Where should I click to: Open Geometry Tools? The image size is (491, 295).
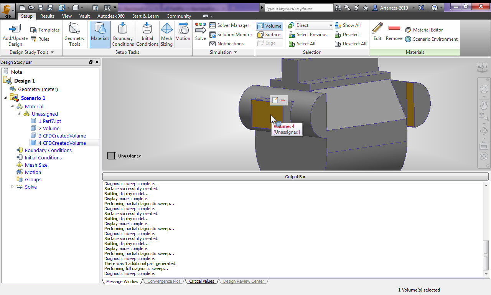coord(74,35)
